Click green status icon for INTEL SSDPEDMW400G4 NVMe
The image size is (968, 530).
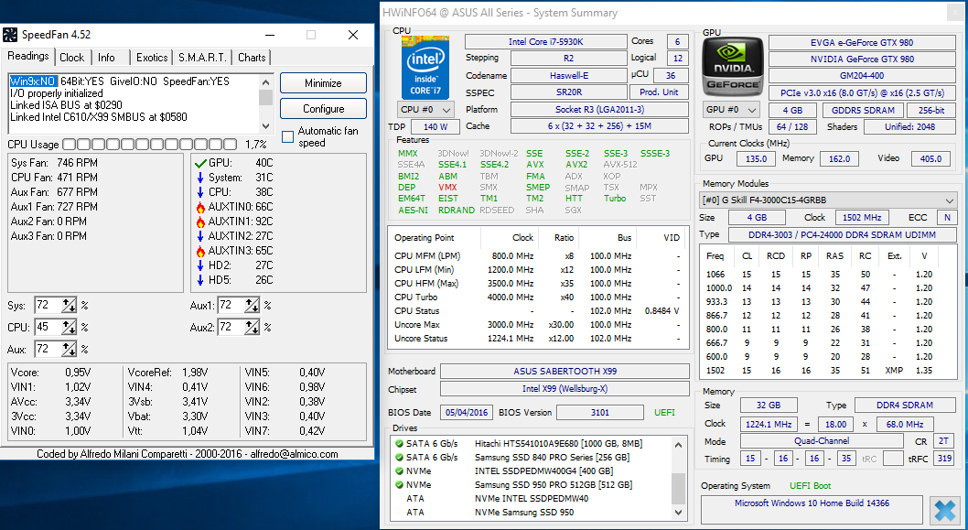click(x=400, y=471)
